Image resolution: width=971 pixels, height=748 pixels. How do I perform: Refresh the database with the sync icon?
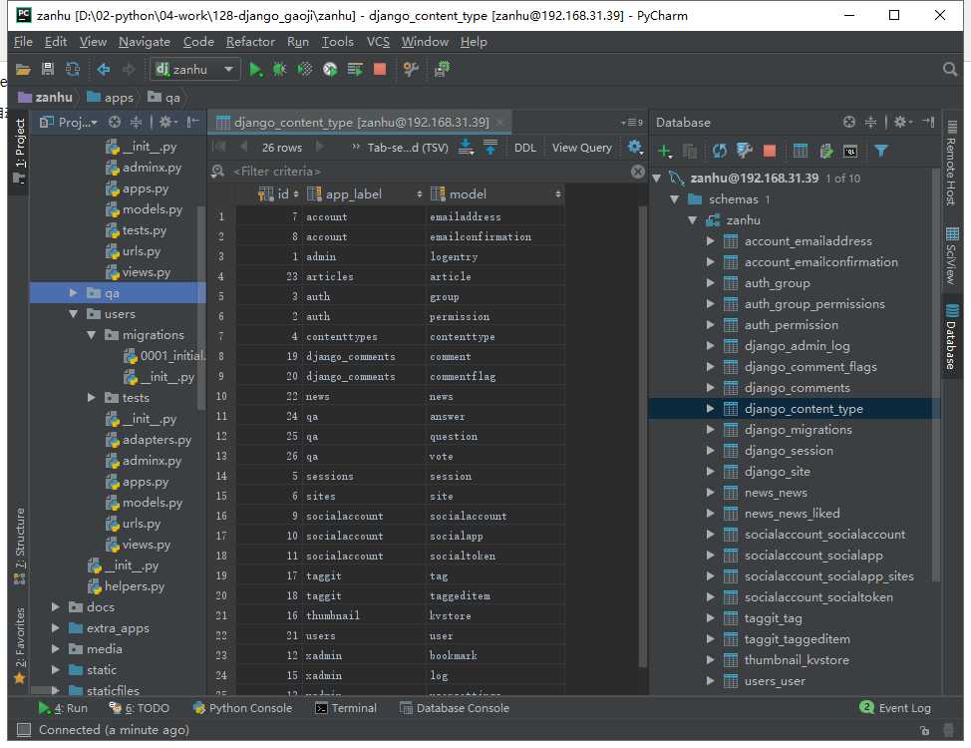(719, 151)
